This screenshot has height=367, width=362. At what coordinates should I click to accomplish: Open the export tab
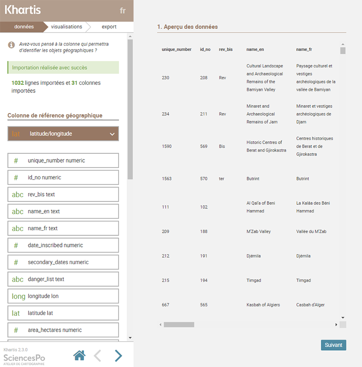click(x=109, y=27)
